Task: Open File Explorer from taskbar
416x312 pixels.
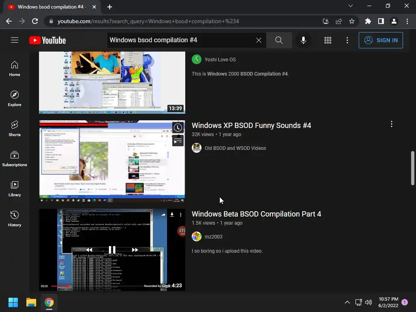Action: tap(31, 302)
